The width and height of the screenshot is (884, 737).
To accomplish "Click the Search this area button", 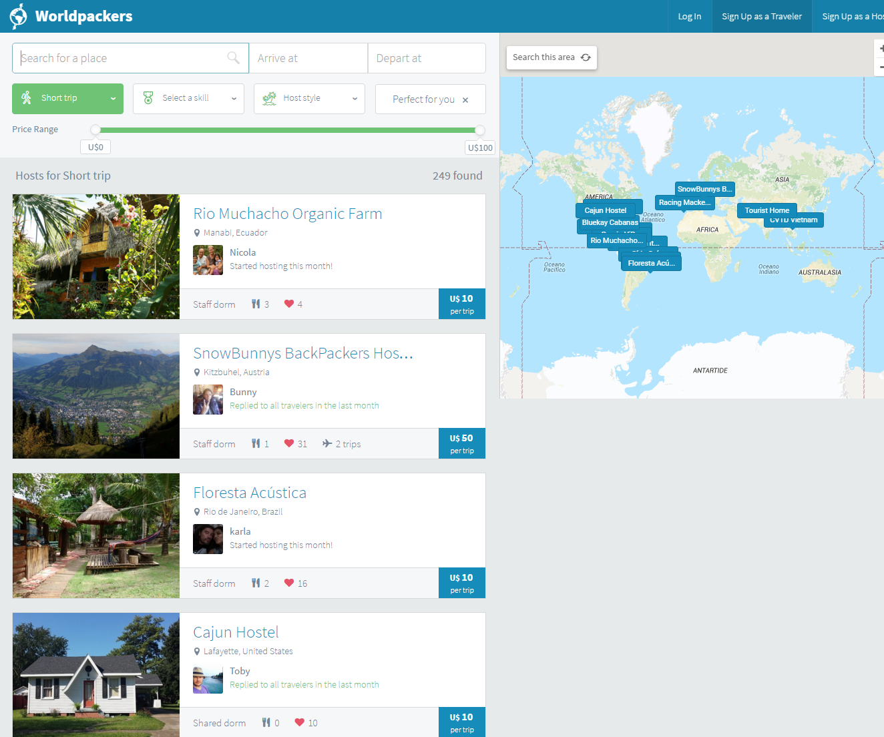I will point(551,57).
